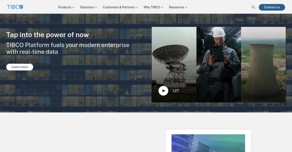Expand the Why TIBCO chevron arrow
Image resolution: width=292 pixels, height=152 pixels.
pos(162,7)
